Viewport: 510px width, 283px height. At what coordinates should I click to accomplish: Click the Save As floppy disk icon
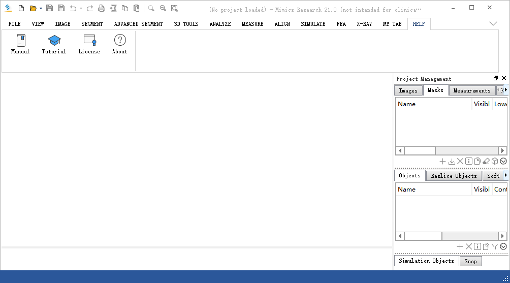pyautogui.click(x=61, y=8)
